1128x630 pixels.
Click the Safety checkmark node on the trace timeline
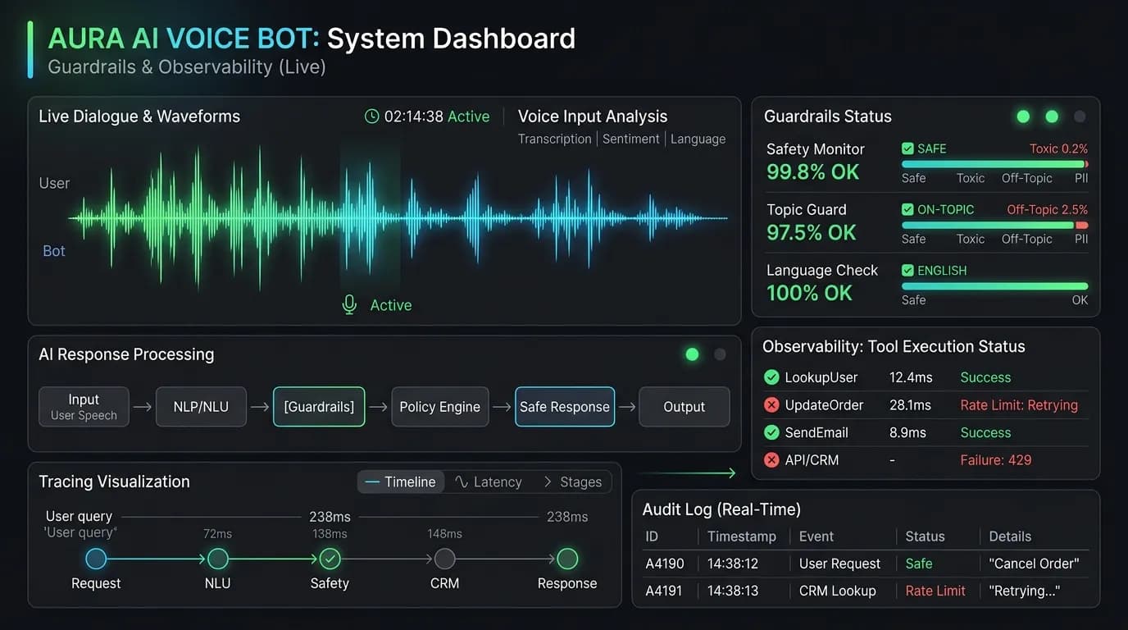330,559
